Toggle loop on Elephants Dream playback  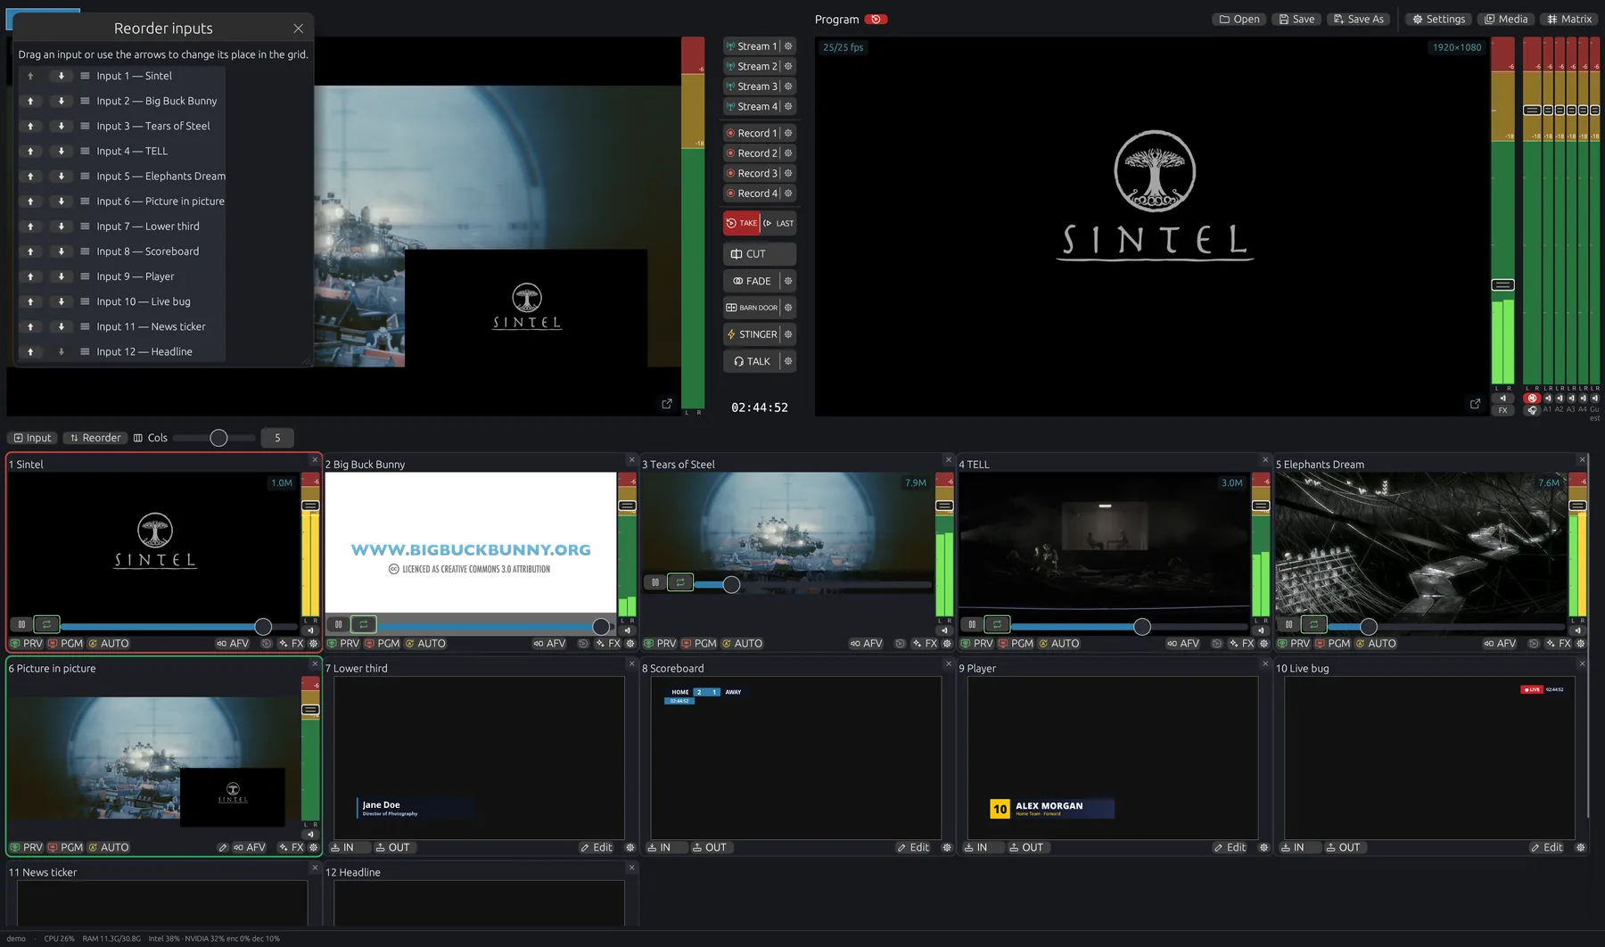(x=1313, y=624)
